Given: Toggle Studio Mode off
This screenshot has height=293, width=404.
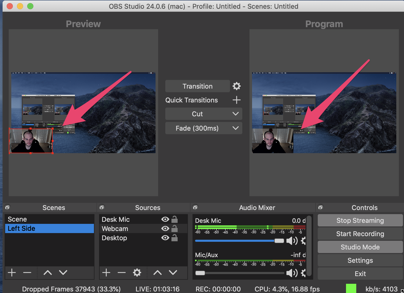Looking at the screenshot, I should point(360,247).
